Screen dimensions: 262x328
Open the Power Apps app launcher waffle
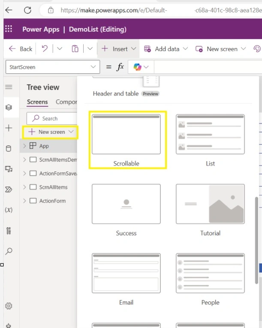(9, 29)
